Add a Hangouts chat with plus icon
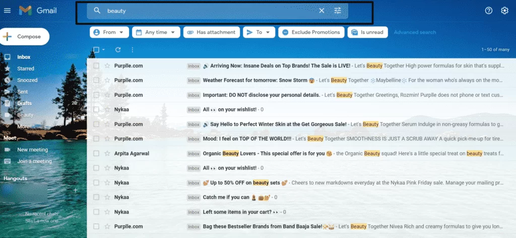The width and height of the screenshot is (516, 238). coord(76,190)
